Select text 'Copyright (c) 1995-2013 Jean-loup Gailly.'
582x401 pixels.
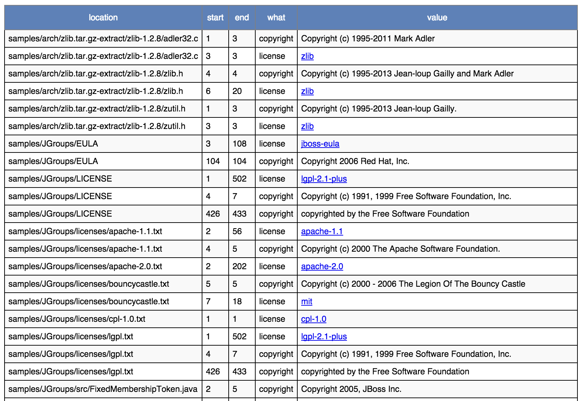click(379, 109)
